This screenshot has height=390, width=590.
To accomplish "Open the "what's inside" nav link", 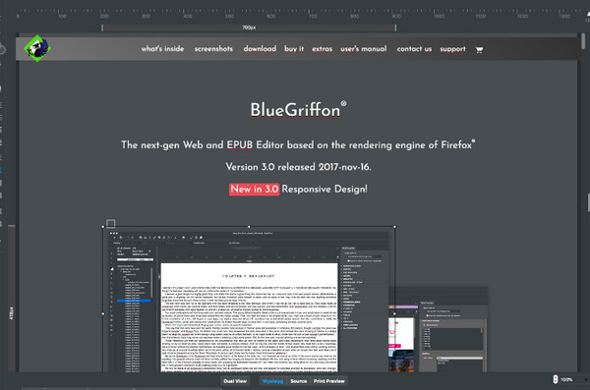I will tap(162, 49).
